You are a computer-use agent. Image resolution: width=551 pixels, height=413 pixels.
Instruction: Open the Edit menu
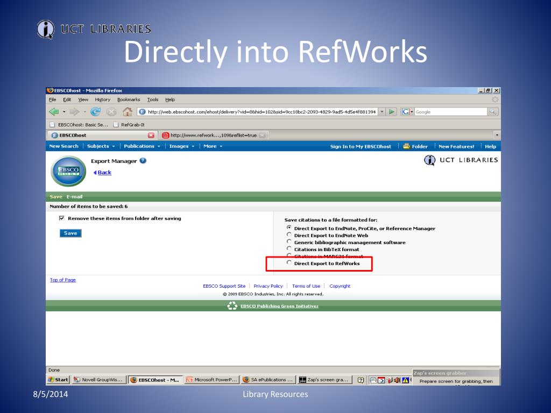click(x=67, y=99)
